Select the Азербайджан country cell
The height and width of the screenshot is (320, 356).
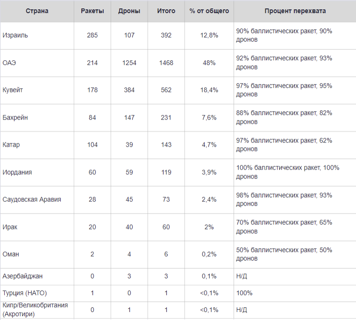coord(22,276)
